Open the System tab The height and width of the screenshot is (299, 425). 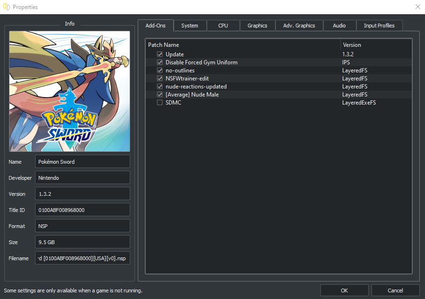(x=190, y=26)
